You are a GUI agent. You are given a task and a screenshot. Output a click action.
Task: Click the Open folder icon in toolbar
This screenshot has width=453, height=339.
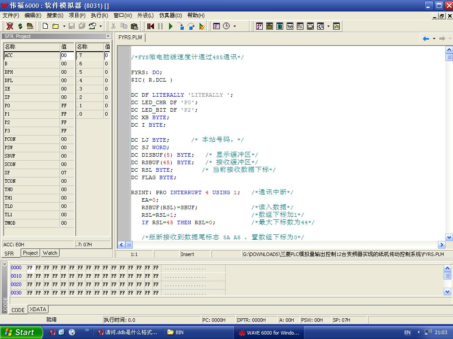coord(56,26)
